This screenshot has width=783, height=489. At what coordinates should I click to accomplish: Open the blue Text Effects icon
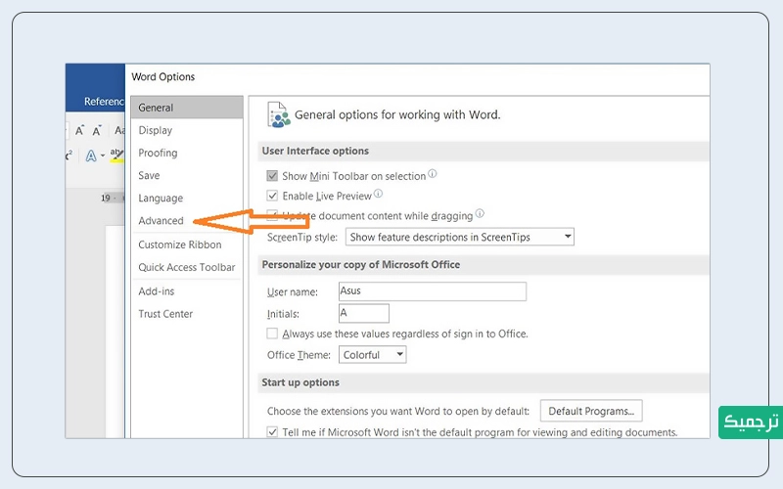click(92, 156)
